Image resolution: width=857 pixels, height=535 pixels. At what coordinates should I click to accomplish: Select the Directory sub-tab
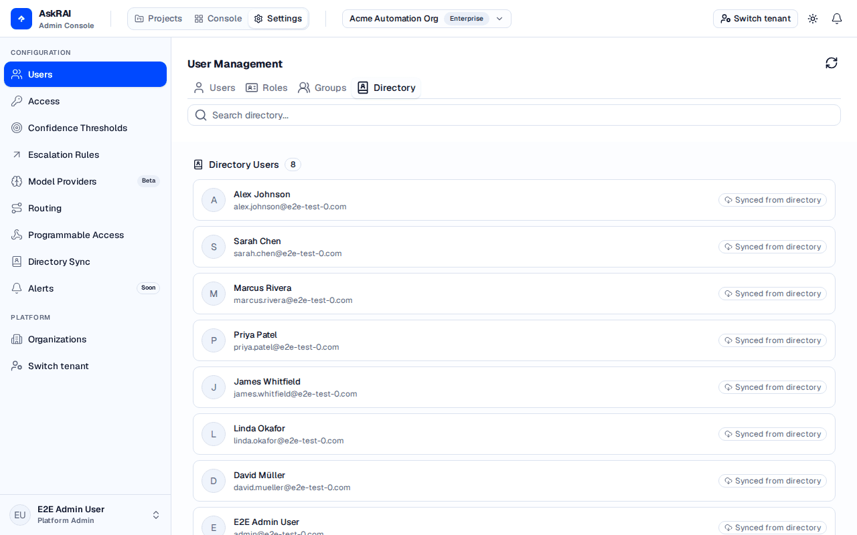386,88
